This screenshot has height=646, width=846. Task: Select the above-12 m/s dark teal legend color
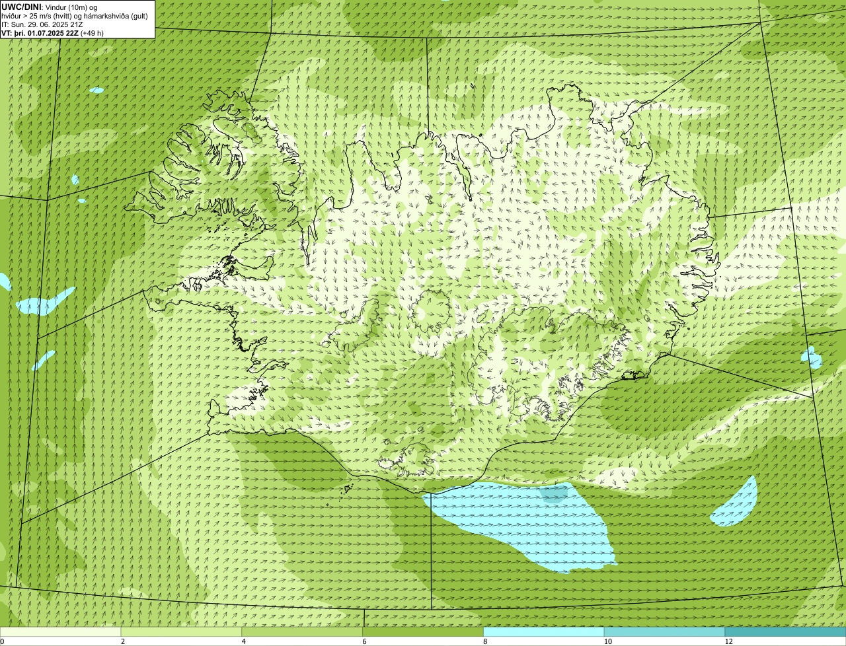[x=785, y=631]
